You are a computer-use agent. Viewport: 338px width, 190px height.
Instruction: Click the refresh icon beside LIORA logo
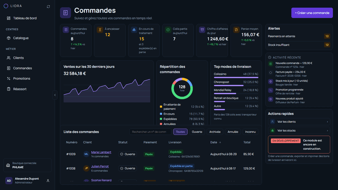click(48, 7)
